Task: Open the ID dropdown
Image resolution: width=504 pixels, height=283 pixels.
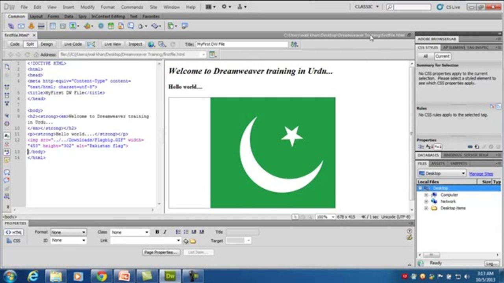Action: [x=68, y=240]
